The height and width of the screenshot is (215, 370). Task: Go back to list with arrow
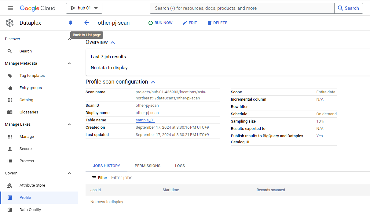click(87, 23)
